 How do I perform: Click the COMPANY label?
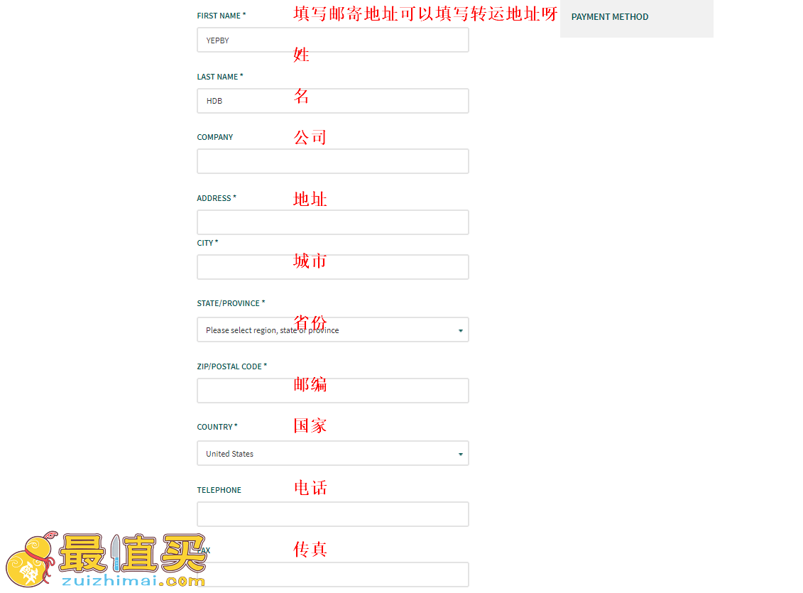(x=215, y=137)
